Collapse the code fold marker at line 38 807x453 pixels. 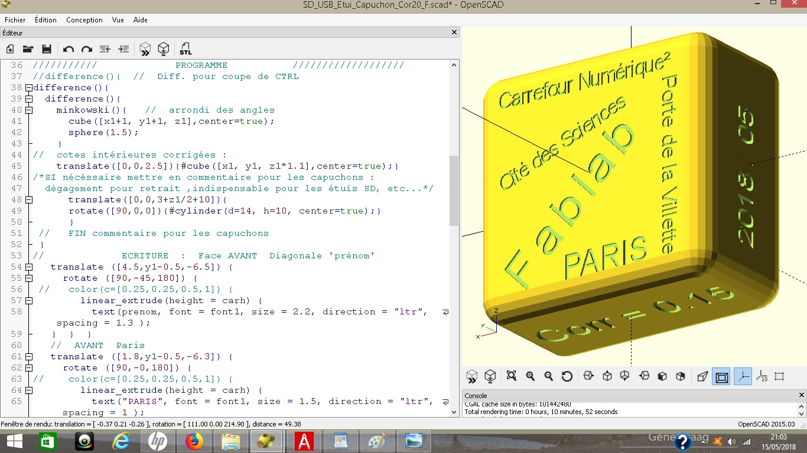(28, 88)
